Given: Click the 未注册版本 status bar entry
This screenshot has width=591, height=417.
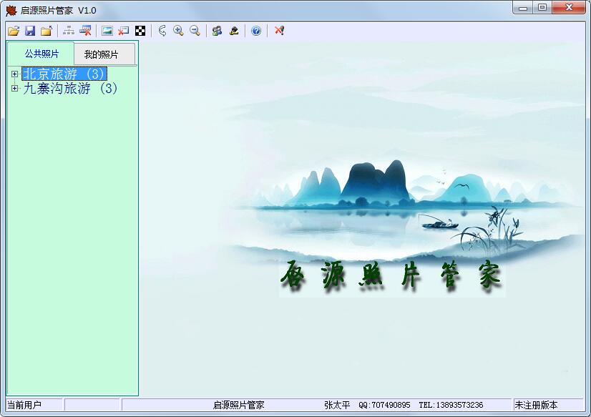Looking at the screenshot, I should pyautogui.click(x=536, y=405).
